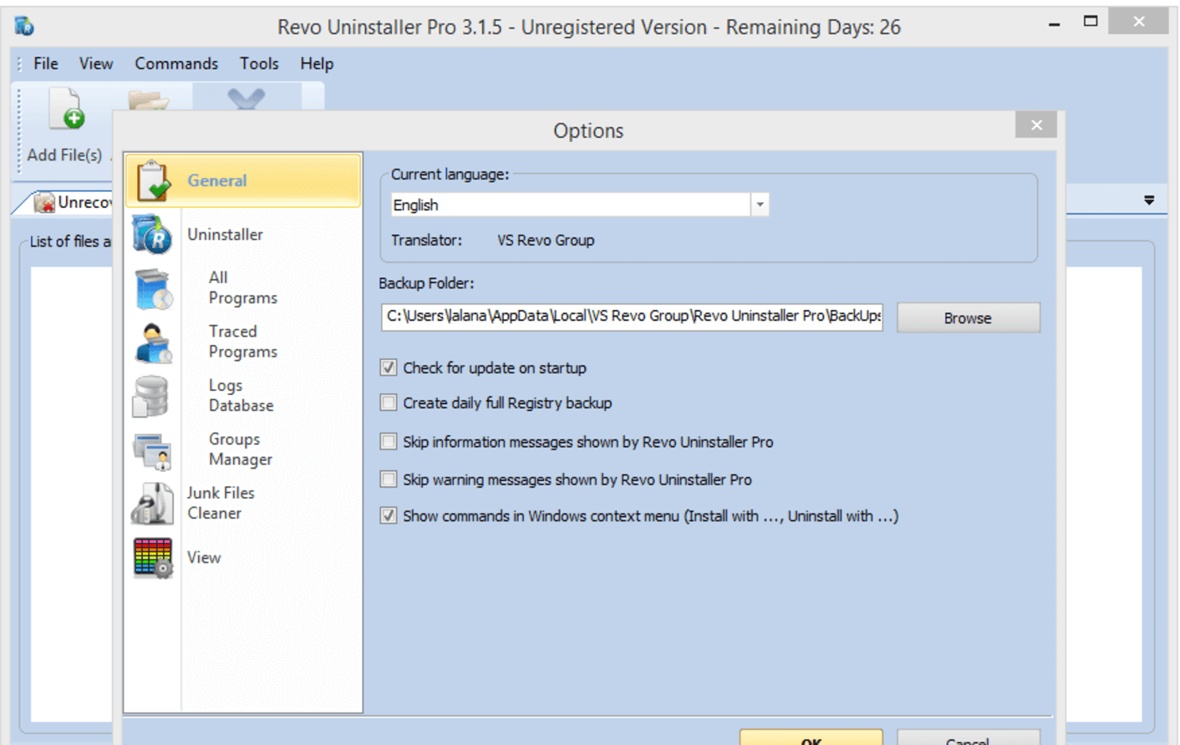
Task: Open the Commands menu
Action: tap(176, 63)
